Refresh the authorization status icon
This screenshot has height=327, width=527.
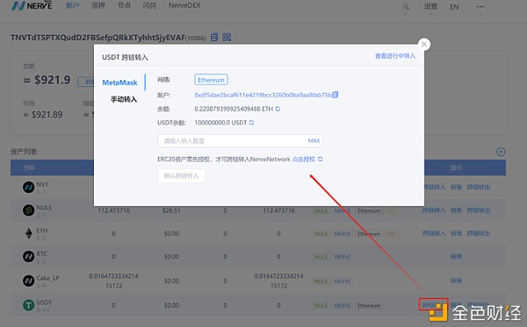tap(320, 160)
